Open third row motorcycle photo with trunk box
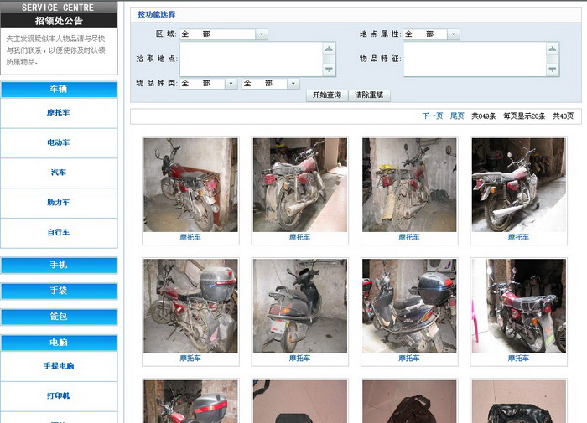This screenshot has height=423, width=587. (190, 402)
